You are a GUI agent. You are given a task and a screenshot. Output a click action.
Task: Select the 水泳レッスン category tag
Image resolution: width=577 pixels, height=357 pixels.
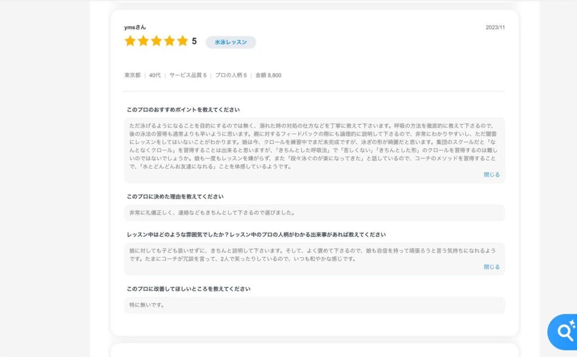[230, 42]
